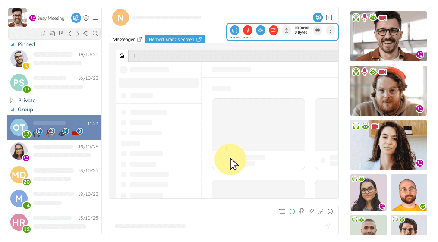This screenshot has width=438, height=242.
Task: Select the OT group chat at 11:23
Action: point(54,128)
